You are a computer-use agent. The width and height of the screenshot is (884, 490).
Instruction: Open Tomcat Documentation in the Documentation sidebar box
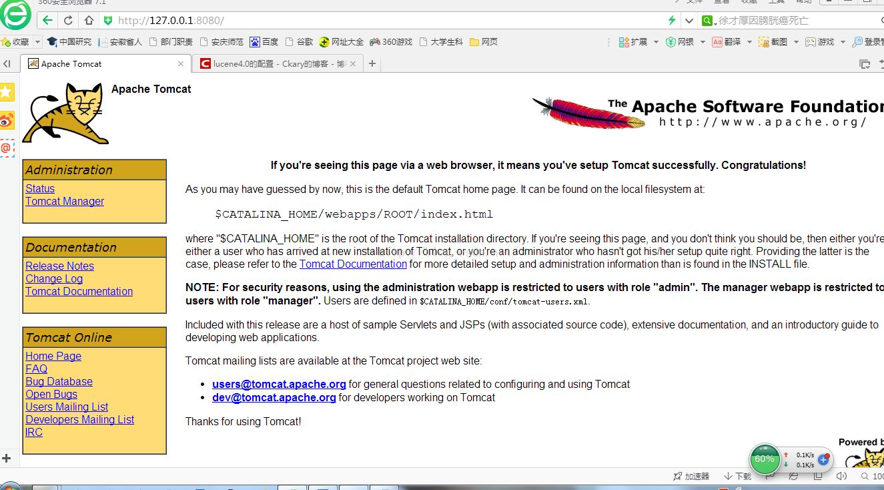click(79, 292)
